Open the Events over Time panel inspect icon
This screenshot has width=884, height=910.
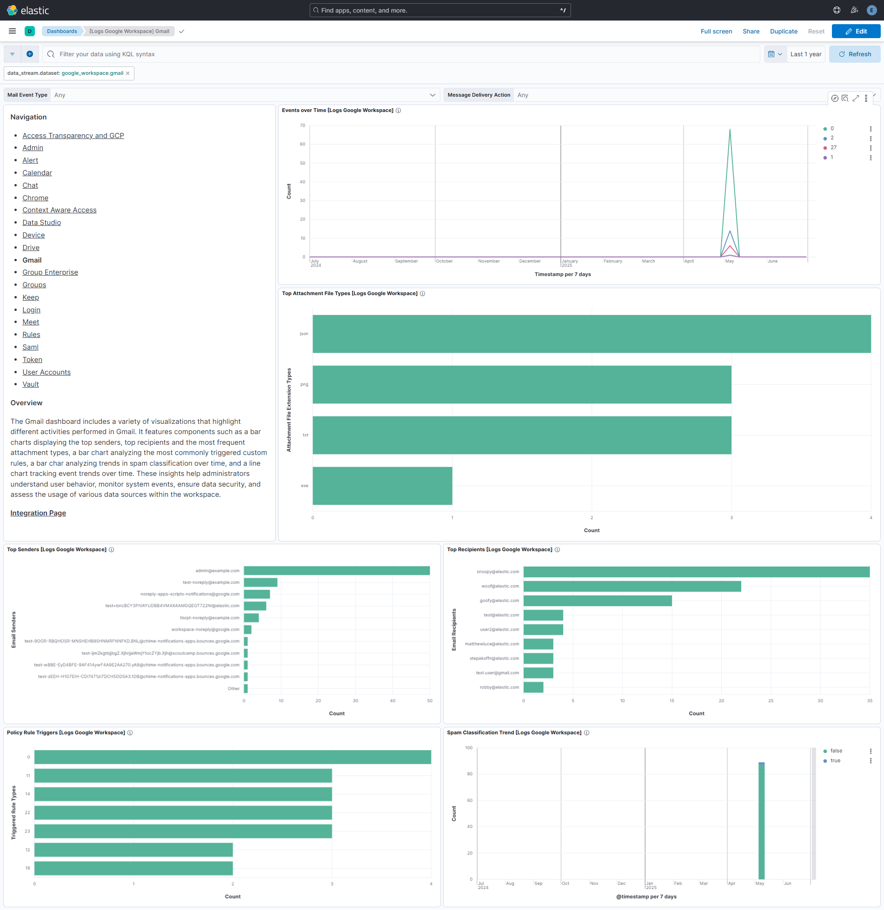tap(845, 98)
